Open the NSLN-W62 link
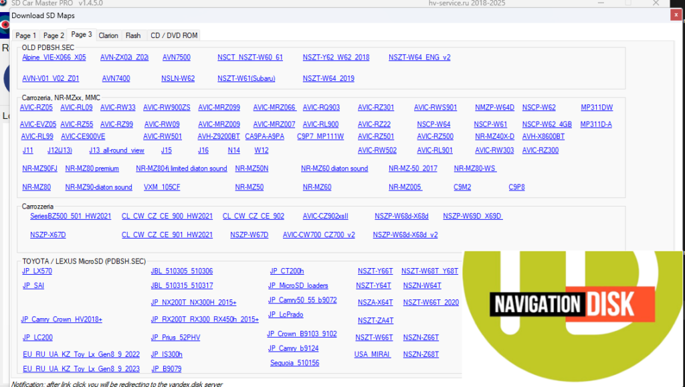 [x=178, y=78]
